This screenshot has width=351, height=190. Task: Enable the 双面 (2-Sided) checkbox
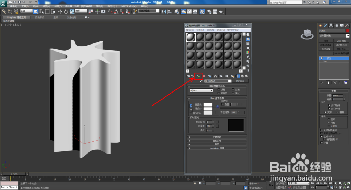(233, 90)
